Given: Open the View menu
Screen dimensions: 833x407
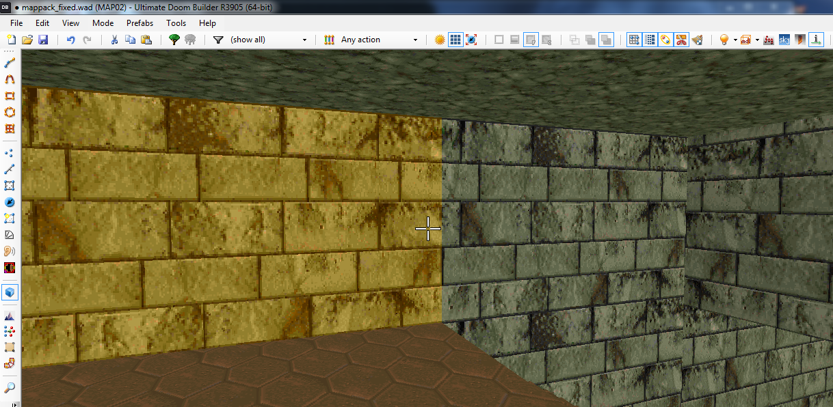Looking at the screenshot, I should 70,23.
